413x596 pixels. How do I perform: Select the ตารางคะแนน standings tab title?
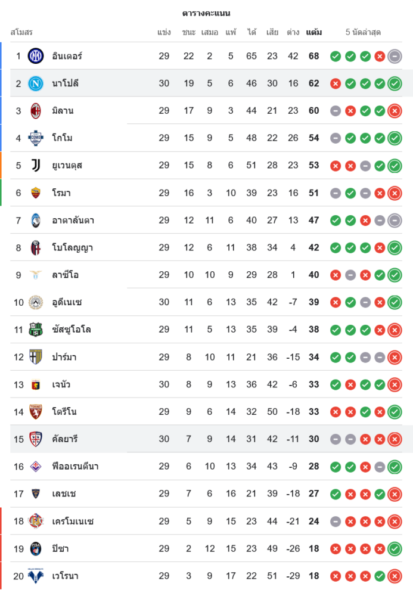(206, 13)
